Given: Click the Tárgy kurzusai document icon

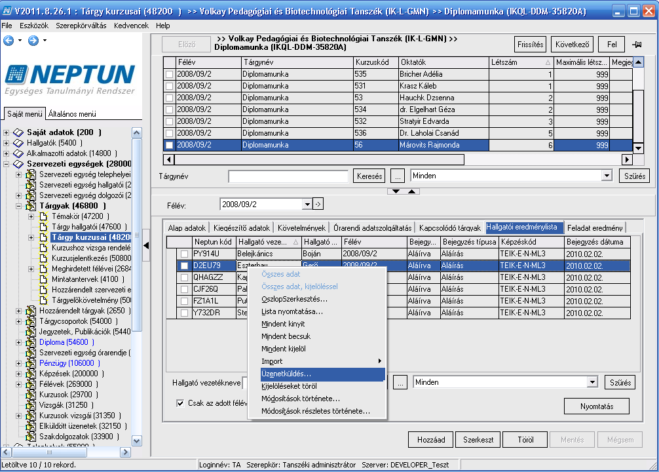Looking at the screenshot, I should coord(43,237).
